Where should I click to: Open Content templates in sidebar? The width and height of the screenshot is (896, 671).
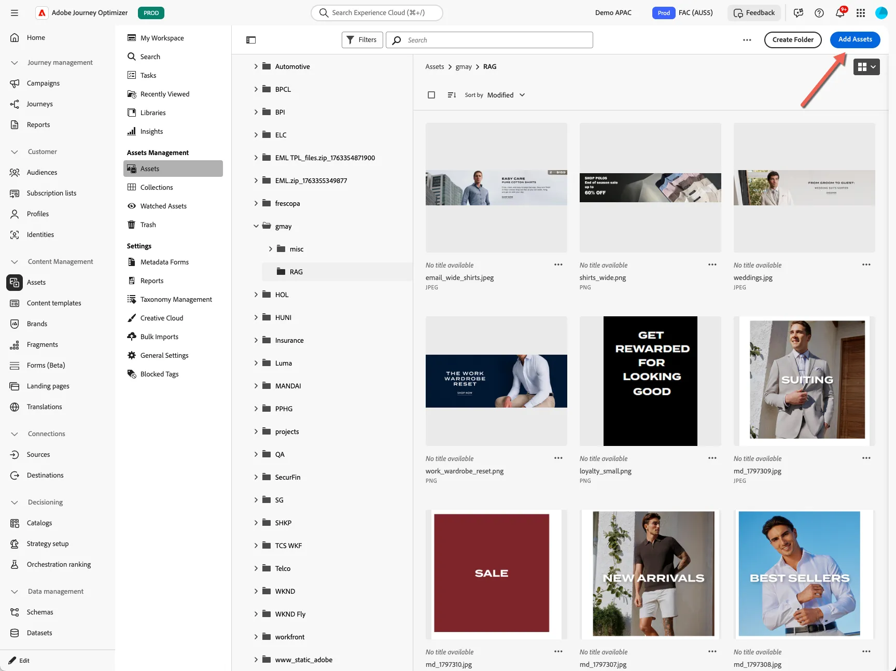pos(54,303)
